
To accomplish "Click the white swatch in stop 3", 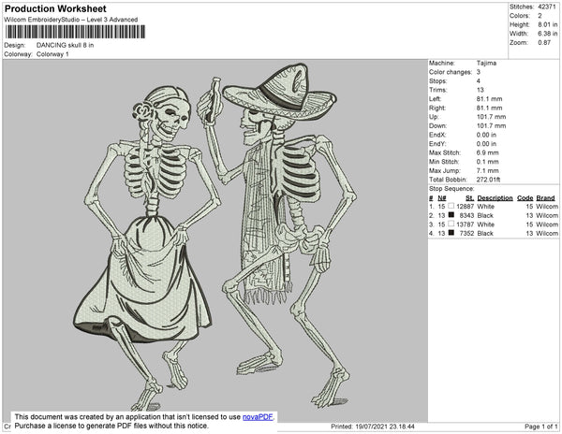I will pos(451,224).
